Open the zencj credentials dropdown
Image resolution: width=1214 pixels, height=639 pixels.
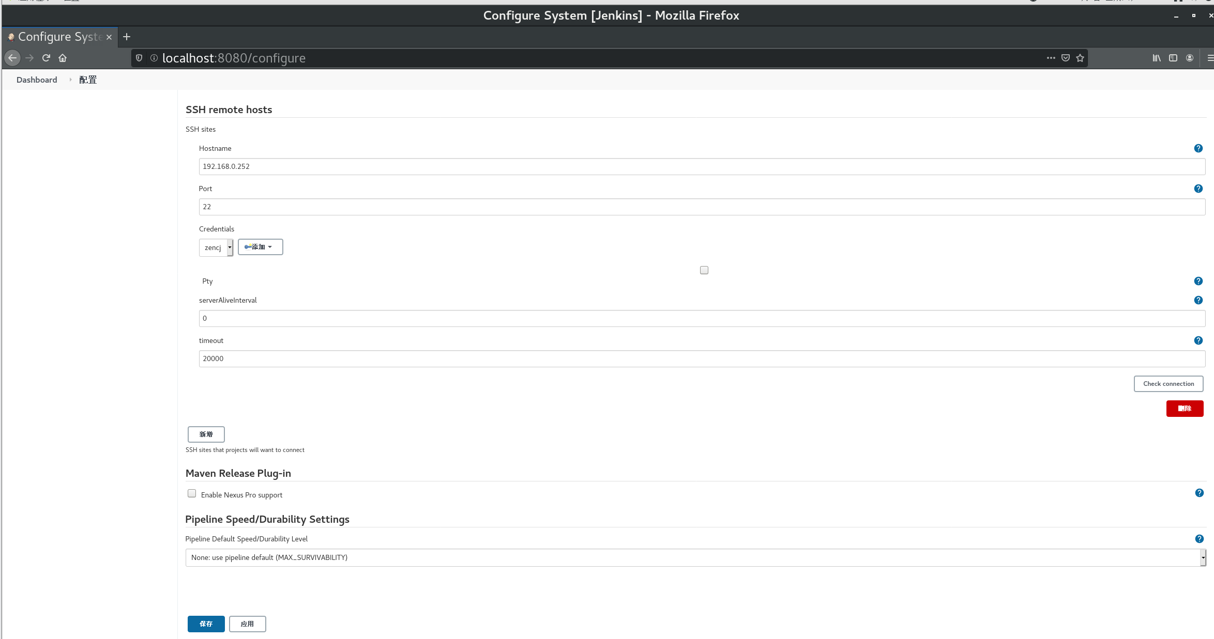click(x=216, y=247)
